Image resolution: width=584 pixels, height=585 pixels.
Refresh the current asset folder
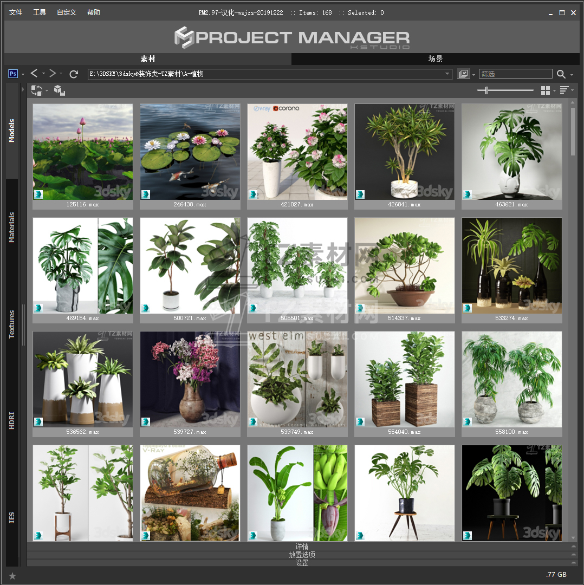74,74
